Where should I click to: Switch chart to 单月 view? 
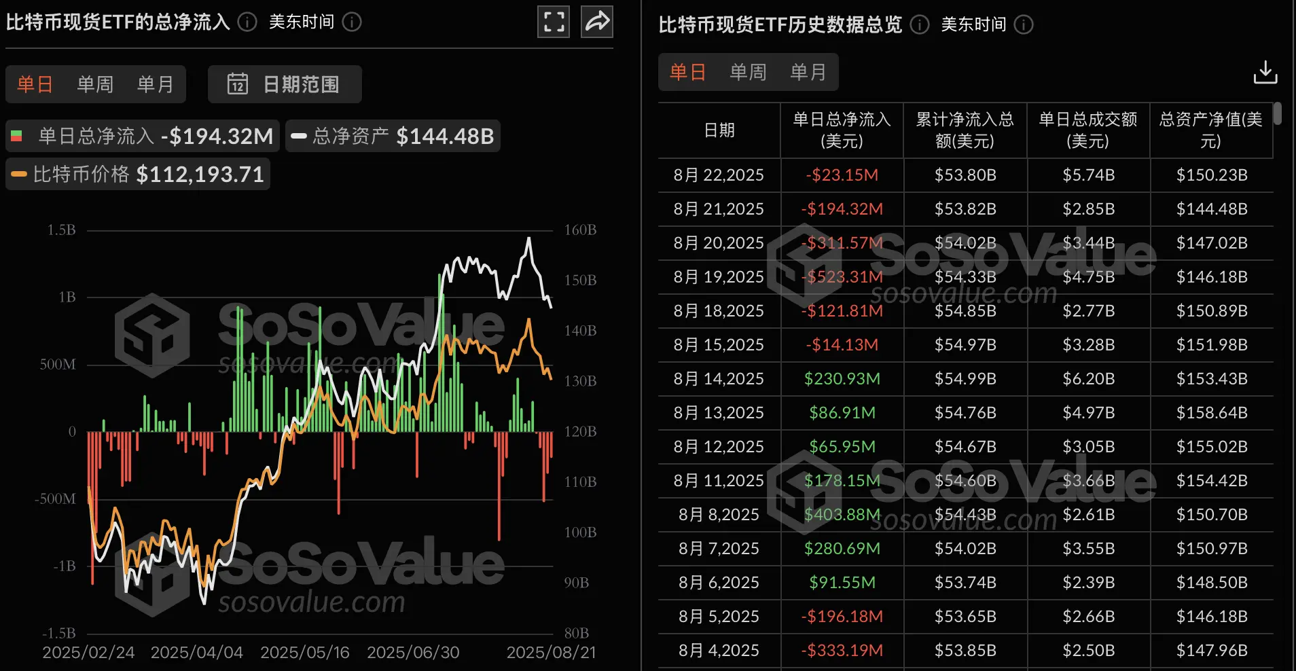pos(156,84)
